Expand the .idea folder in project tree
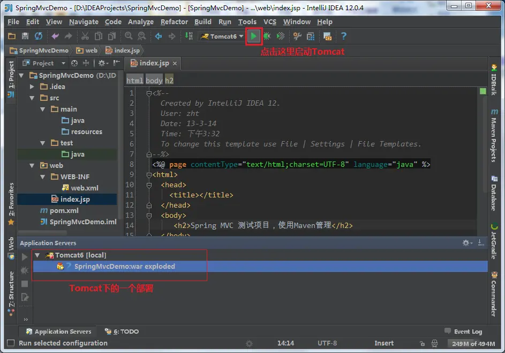505x353 pixels. pyautogui.click(x=32, y=86)
